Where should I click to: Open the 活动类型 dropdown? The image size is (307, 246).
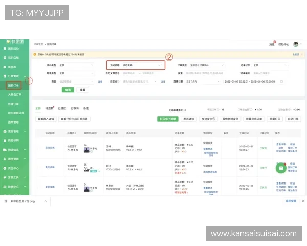click(76, 65)
